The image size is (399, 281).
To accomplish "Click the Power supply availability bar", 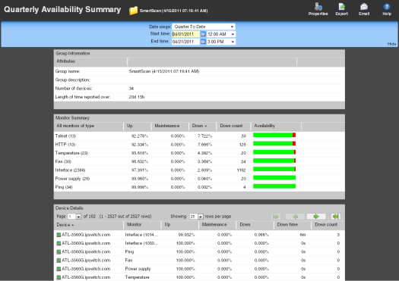I will (x=274, y=178).
